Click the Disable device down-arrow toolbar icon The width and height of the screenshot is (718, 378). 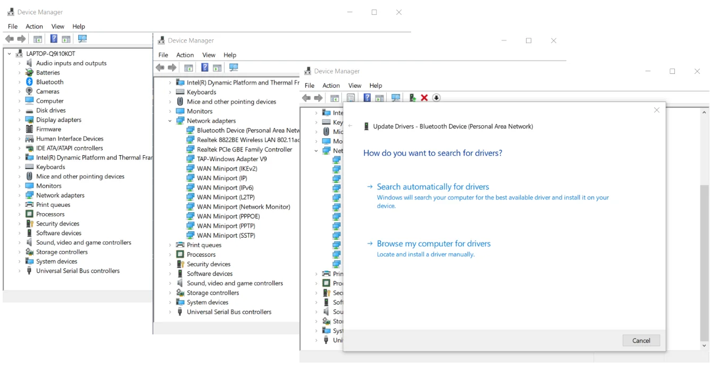pyautogui.click(x=436, y=98)
